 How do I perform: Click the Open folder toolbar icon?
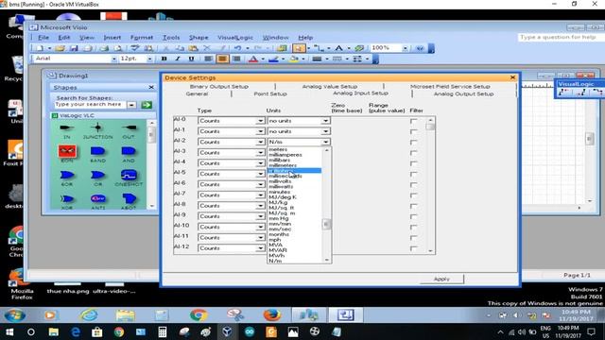[x=60, y=48]
